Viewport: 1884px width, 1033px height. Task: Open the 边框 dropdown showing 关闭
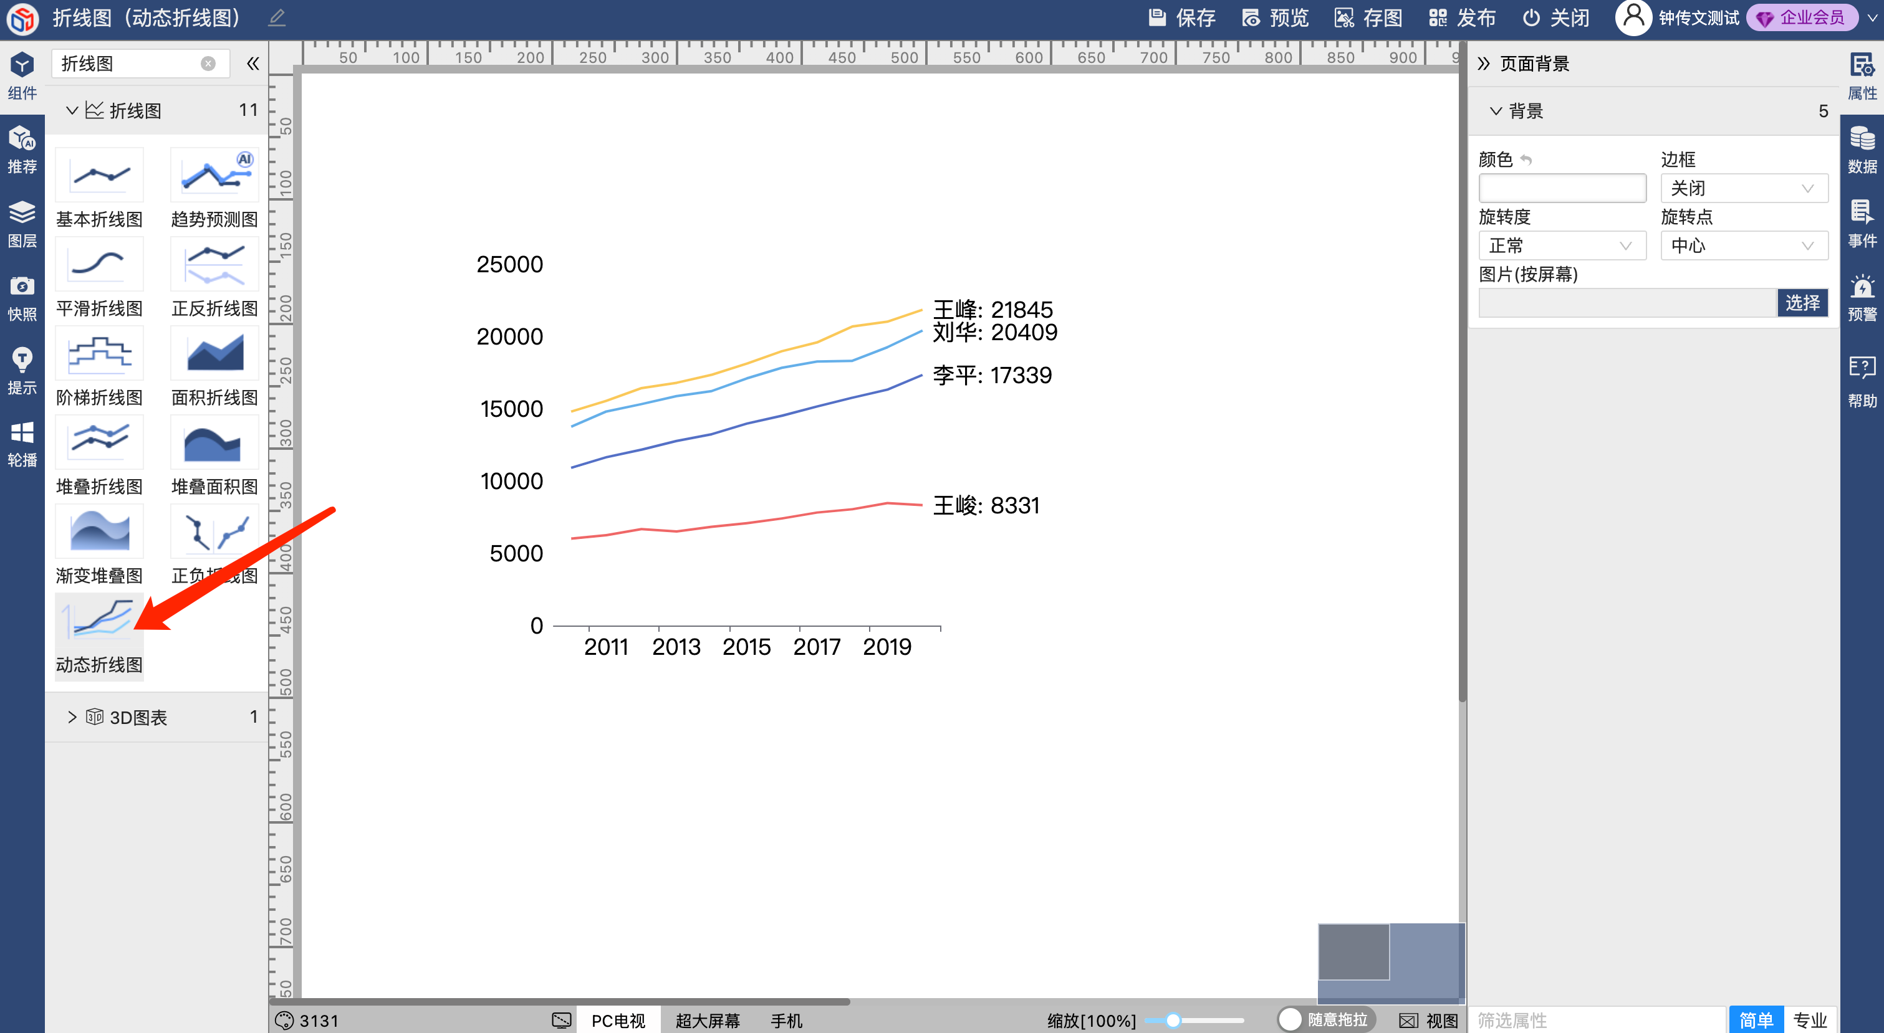(1744, 188)
